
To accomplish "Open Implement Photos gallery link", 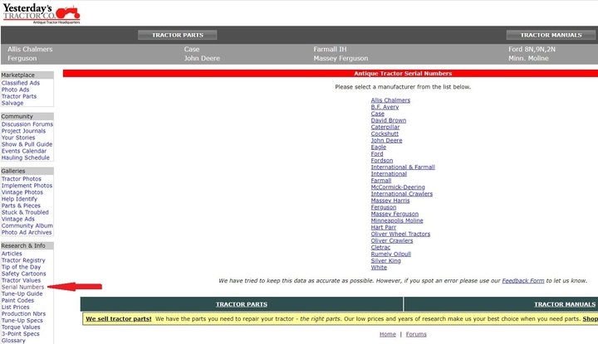I will (27, 186).
